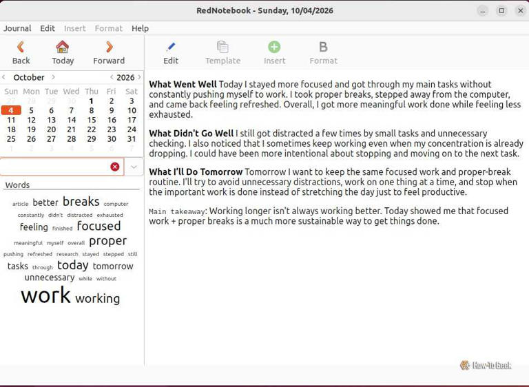Select October 9 in the calendar

(112, 110)
